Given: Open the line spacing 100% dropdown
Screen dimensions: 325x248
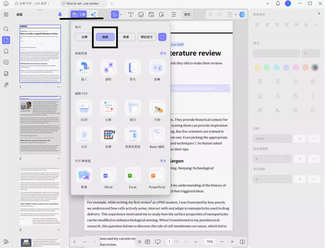Looking at the screenshot, I should (272, 139).
